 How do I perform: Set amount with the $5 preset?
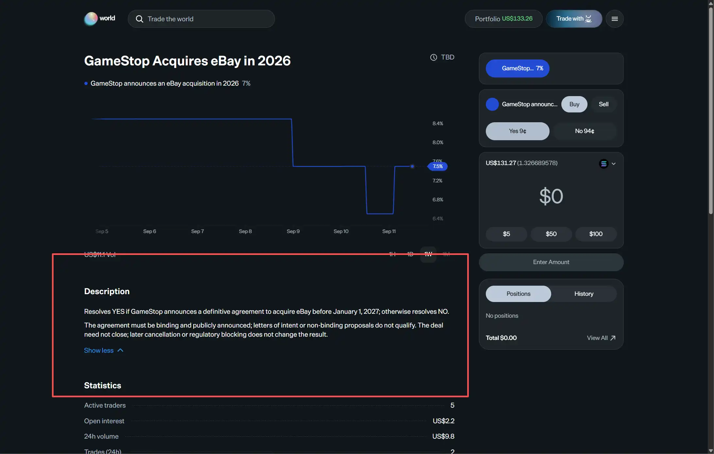(506, 234)
